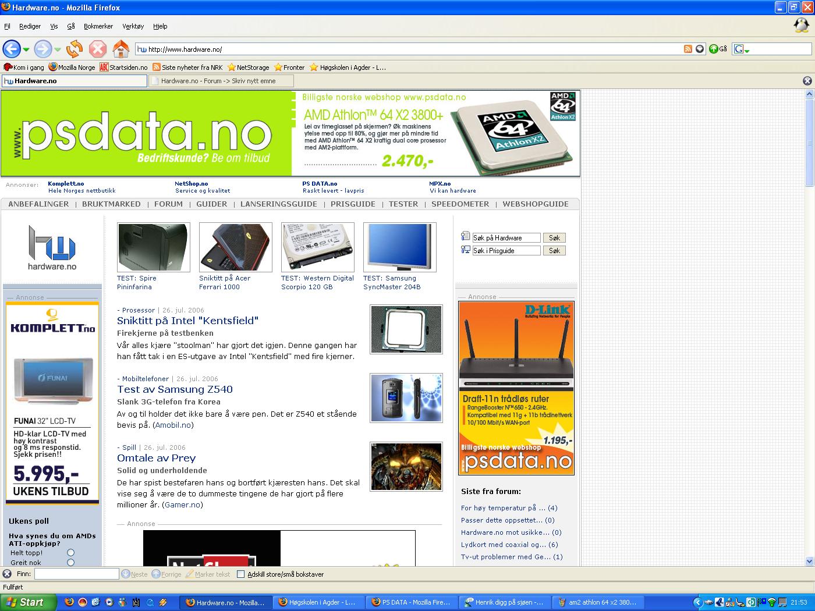Click Marker tekst highlight button
This screenshot has height=611, width=815.
[x=208, y=574]
